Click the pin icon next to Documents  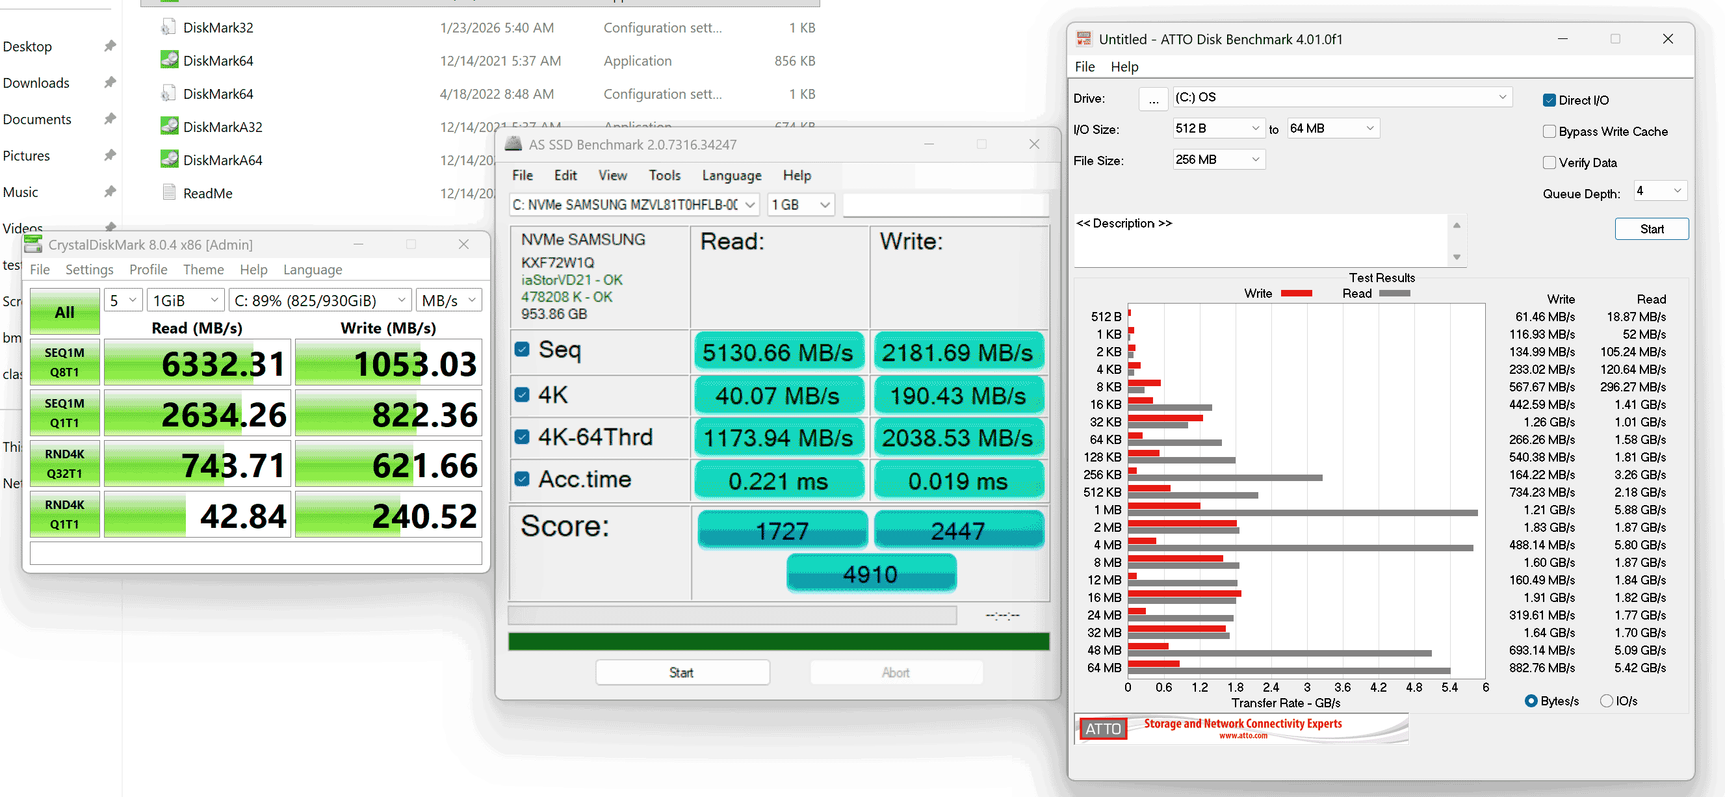pos(110,118)
